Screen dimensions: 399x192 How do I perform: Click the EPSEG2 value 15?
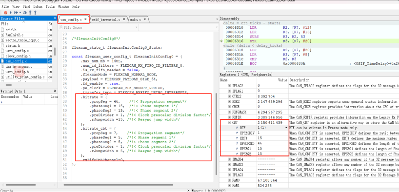pos(259,154)
